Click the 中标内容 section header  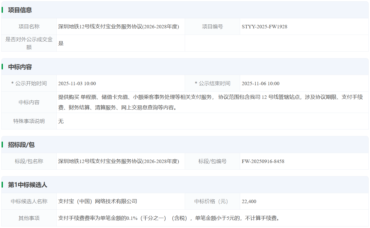tap(20, 67)
